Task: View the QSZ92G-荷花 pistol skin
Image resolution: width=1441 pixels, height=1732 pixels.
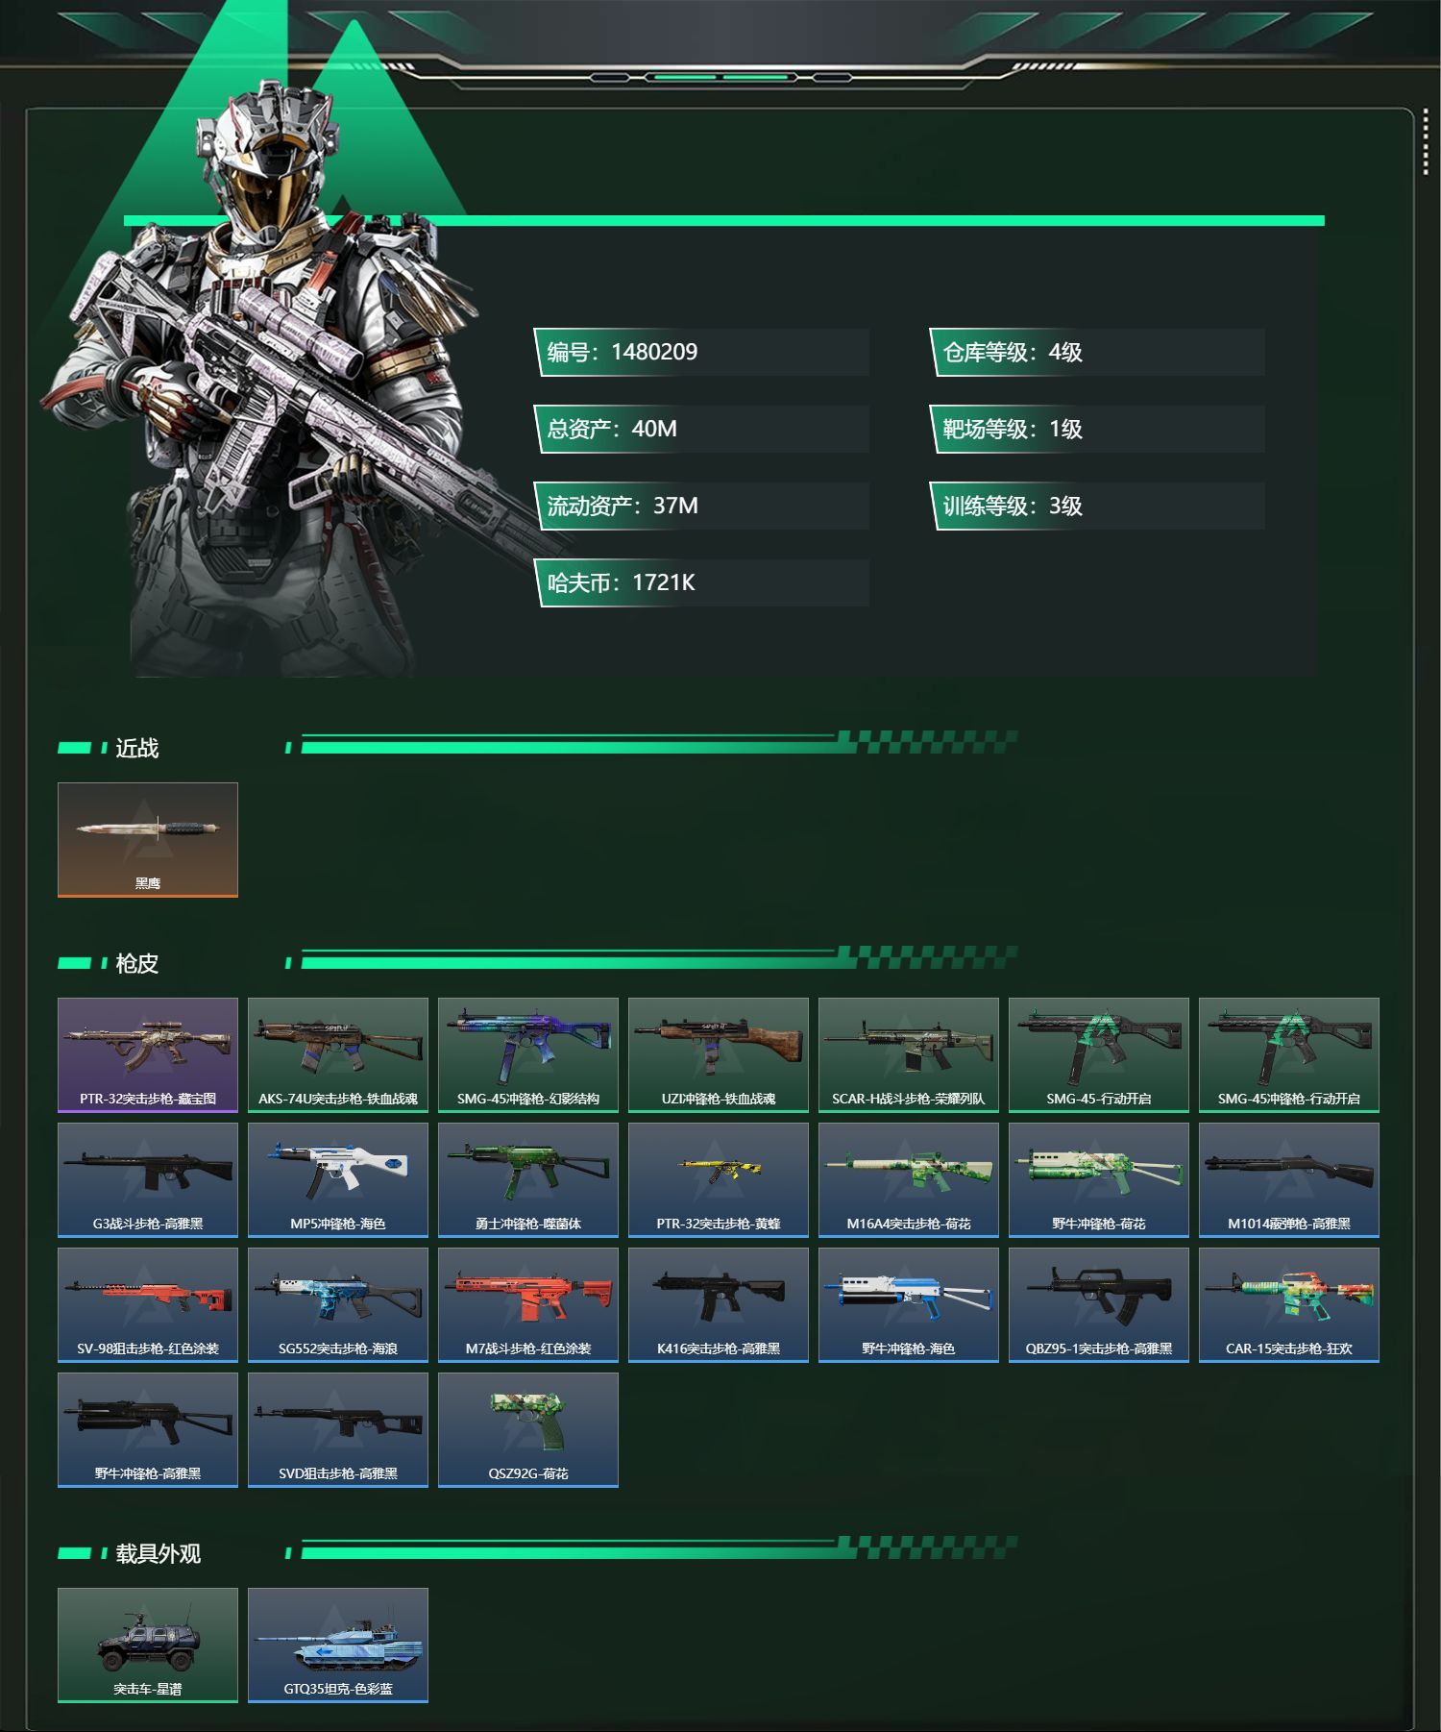Action: (x=528, y=1430)
